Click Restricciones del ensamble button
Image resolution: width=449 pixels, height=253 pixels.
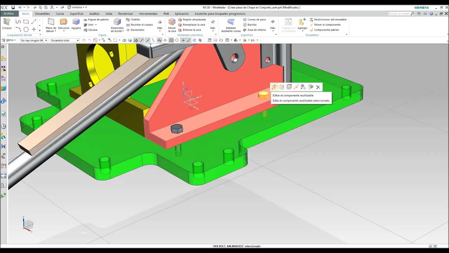click(x=328, y=20)
